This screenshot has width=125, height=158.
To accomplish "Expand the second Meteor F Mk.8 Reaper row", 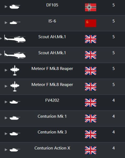I will pos(6,86).
